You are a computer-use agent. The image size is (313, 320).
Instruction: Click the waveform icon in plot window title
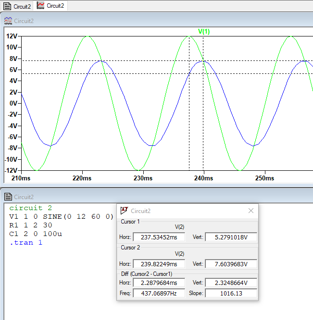[8, 21]
